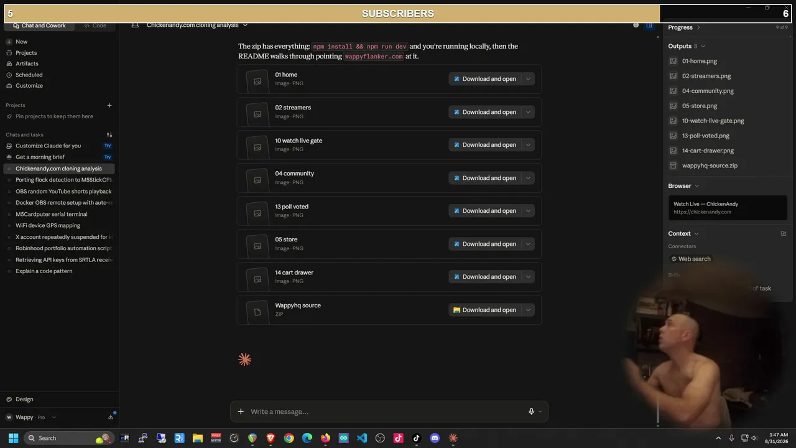Click Try badge beside Customize Claude for you
This screenshot has height=448, width=796.
[x=108, y=146]
